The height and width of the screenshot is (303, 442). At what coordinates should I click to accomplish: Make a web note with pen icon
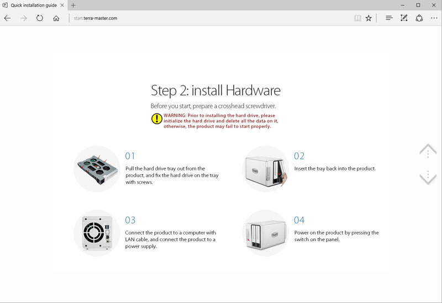[404, 18]
